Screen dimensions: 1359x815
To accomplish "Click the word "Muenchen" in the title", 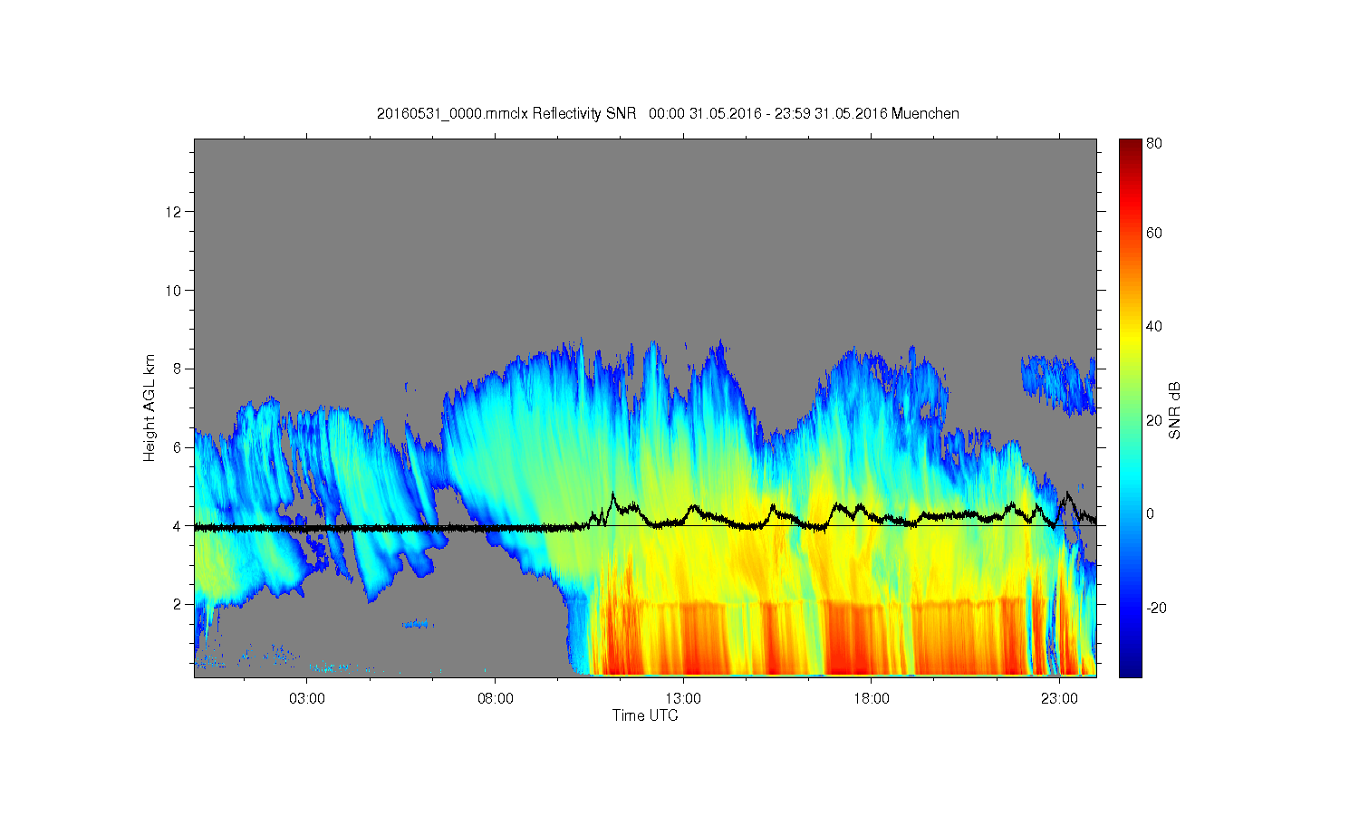I will coord(925,113).
